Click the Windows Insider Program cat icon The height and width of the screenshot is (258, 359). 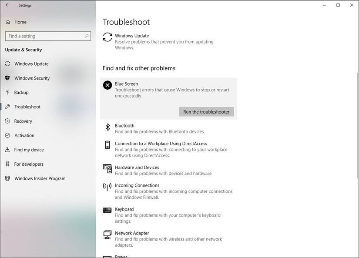click(x=7, y=178)
